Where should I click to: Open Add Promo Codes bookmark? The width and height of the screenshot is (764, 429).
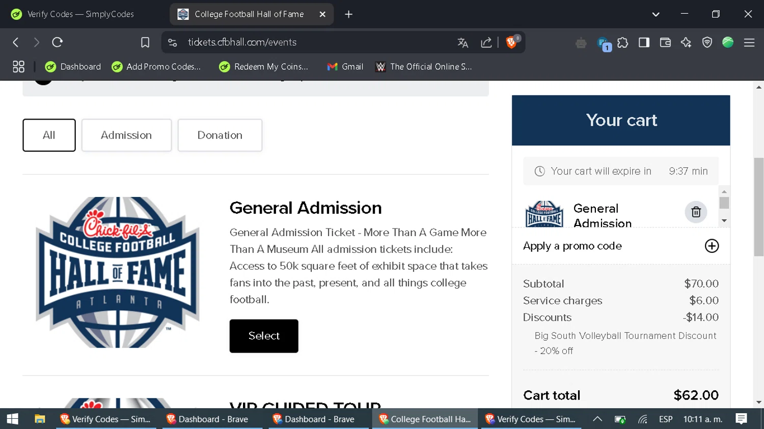[x=156, y=67]
